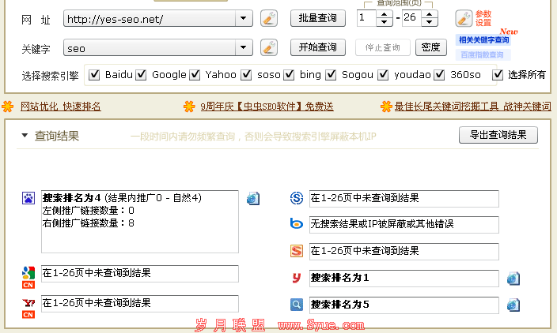Decrease end page 26 spinner
557x333 pixels.
click(430, 22)
